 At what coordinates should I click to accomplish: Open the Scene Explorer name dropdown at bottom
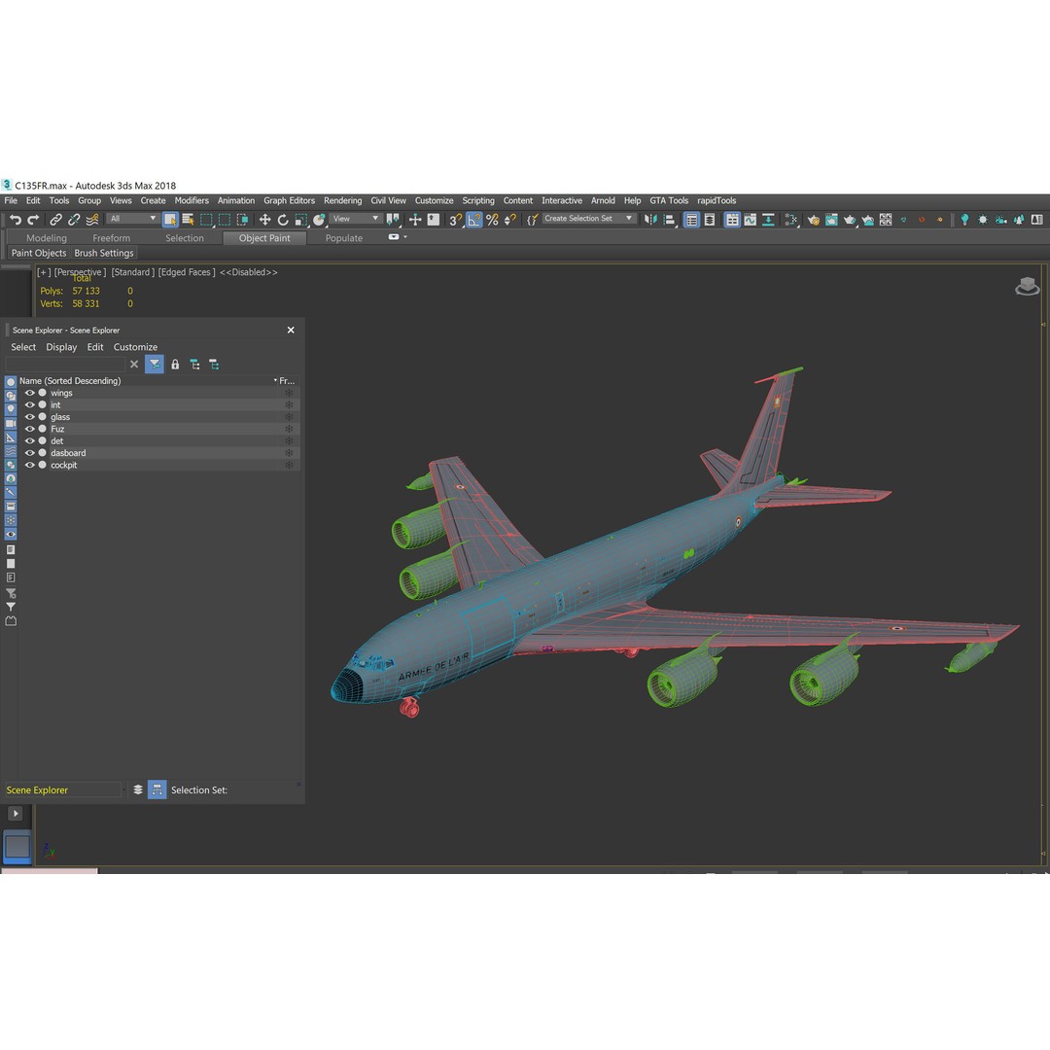coord(64,790)
